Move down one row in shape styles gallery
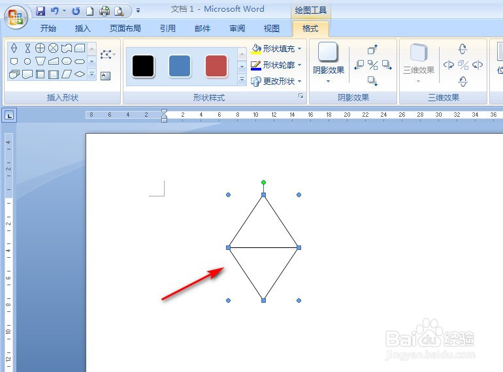 coord(242,67)
